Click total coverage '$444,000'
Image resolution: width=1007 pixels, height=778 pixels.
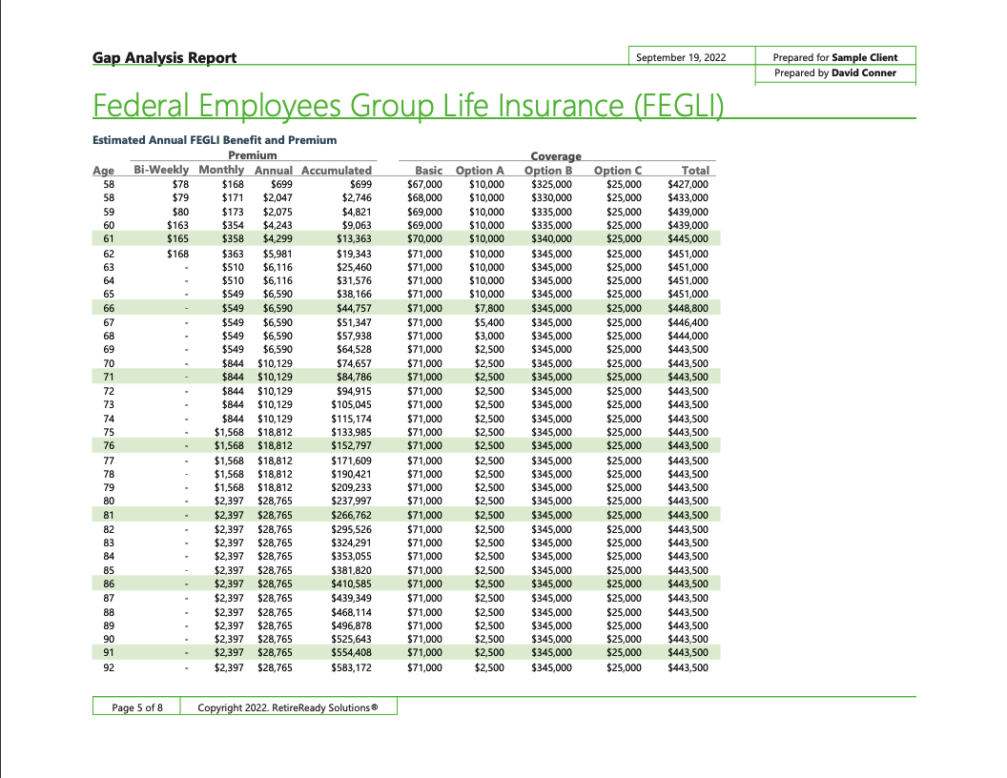tap(688, 336)
